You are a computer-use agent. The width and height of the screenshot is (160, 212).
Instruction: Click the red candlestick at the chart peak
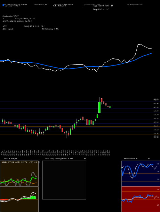(x=102, y=100)
